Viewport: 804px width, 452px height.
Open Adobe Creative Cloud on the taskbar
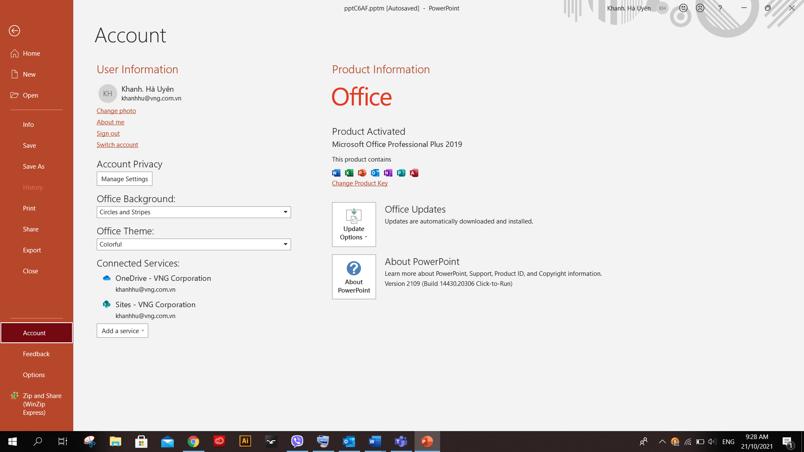pos(219,442)
